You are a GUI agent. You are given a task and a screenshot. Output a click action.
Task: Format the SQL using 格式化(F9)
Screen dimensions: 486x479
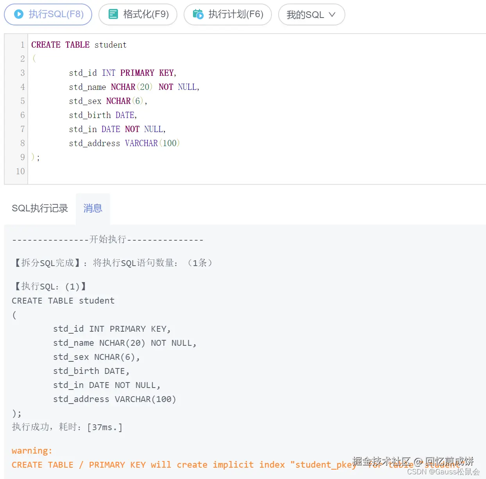[x=138, y=14]
